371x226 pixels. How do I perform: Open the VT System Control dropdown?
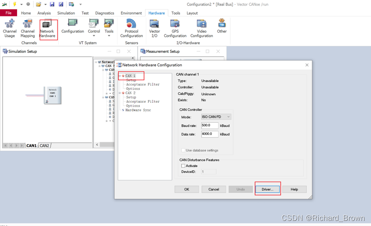click(x=94, y=28)
